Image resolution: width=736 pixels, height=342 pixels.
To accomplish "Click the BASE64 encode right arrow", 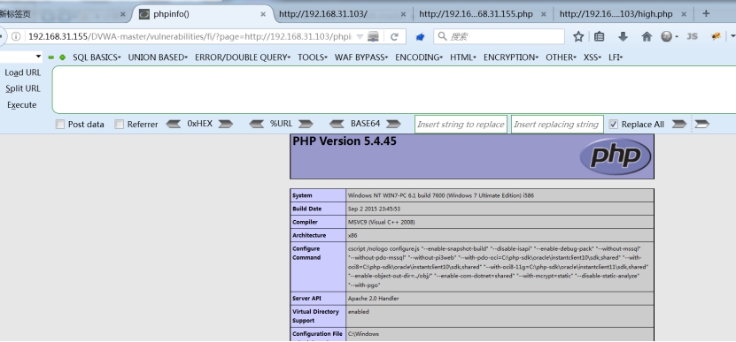I will (393, 124).
